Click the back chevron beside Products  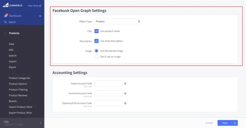5,33
